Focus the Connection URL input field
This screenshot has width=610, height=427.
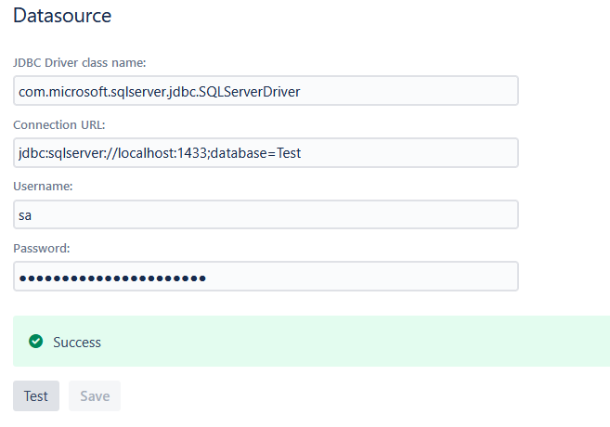266,152
